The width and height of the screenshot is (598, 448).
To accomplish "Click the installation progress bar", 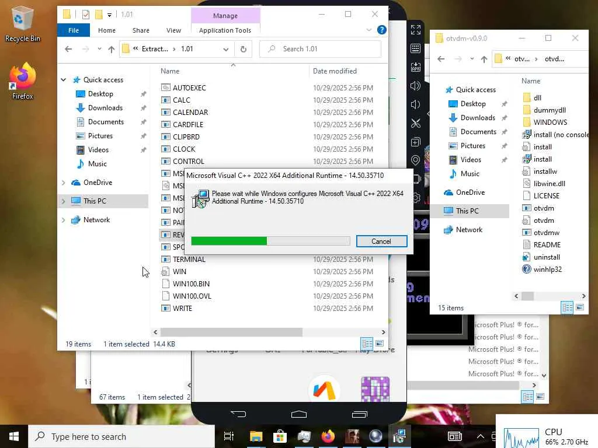I will click(x=270, y=241).
